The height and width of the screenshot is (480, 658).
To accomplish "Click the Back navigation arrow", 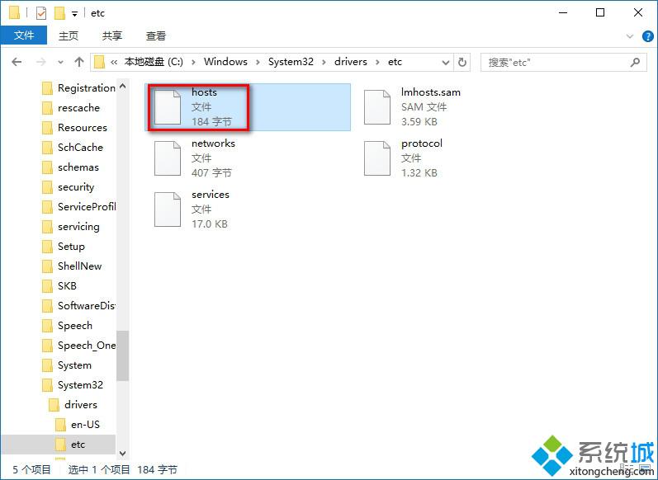I will 17,62.
